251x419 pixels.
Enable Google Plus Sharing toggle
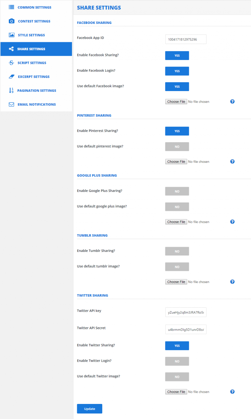click(x=177, y=191)
